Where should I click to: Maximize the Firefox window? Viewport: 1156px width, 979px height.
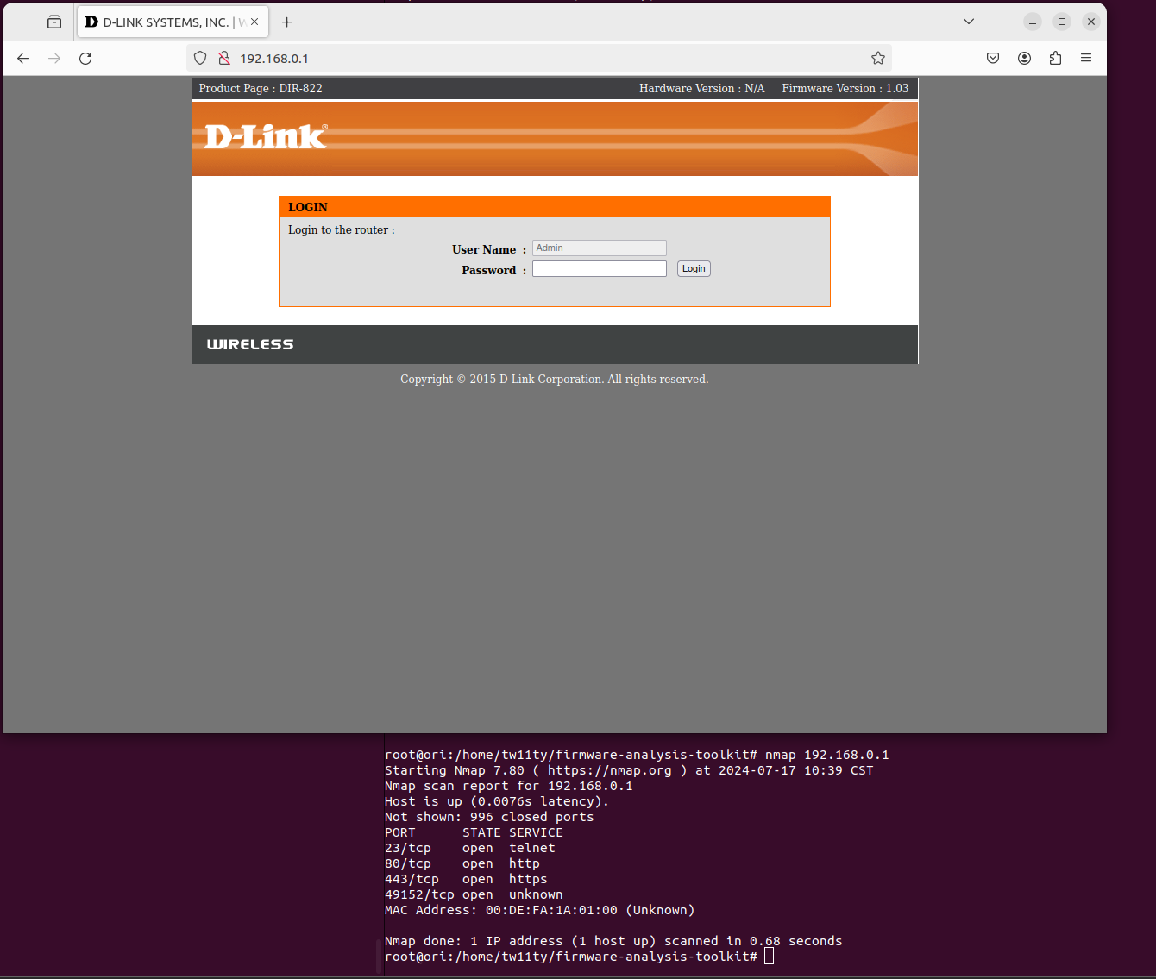[x=1062, y=22]
